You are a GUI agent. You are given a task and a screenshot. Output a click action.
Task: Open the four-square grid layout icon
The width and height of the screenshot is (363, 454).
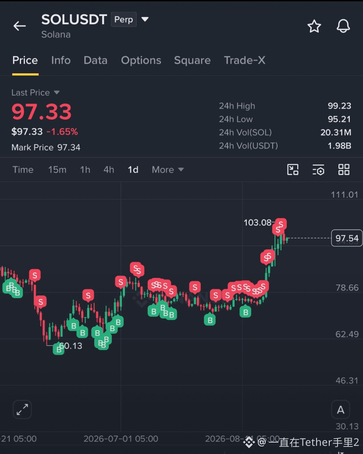(344, 169)
